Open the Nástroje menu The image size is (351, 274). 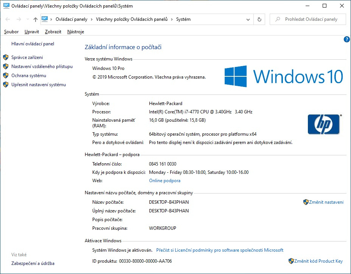tap(75, 32)
